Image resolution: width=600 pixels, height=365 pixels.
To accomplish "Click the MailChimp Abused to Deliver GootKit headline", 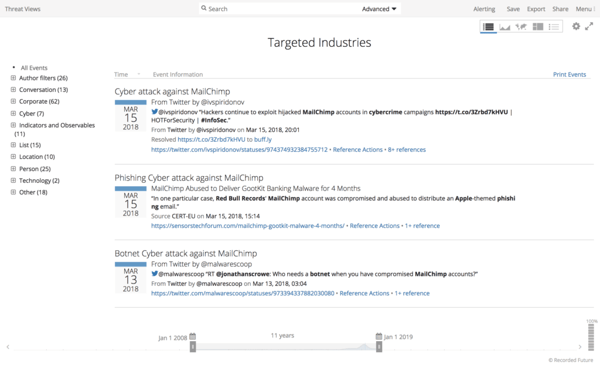I will [x=255, y=188].
